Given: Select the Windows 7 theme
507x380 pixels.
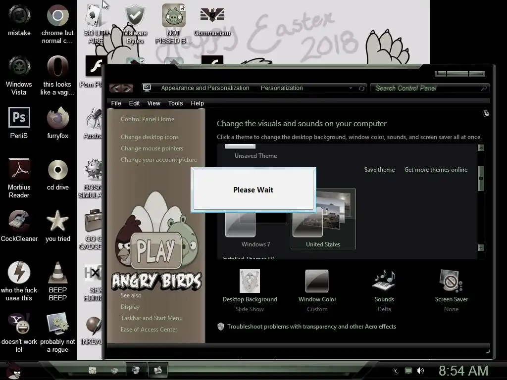Looking at the screenshot, I should [255, 230].
